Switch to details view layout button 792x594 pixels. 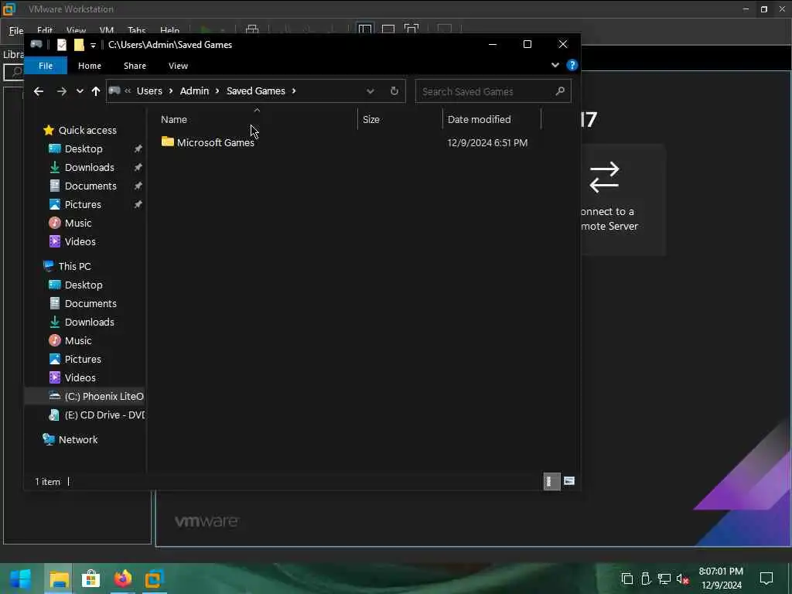[x=551, y=481]
